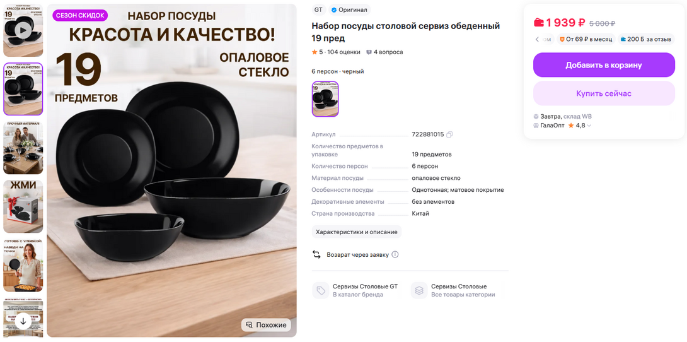Copy the article number 722881015 icon
The image size is (687, 342).
click(449, 134)
